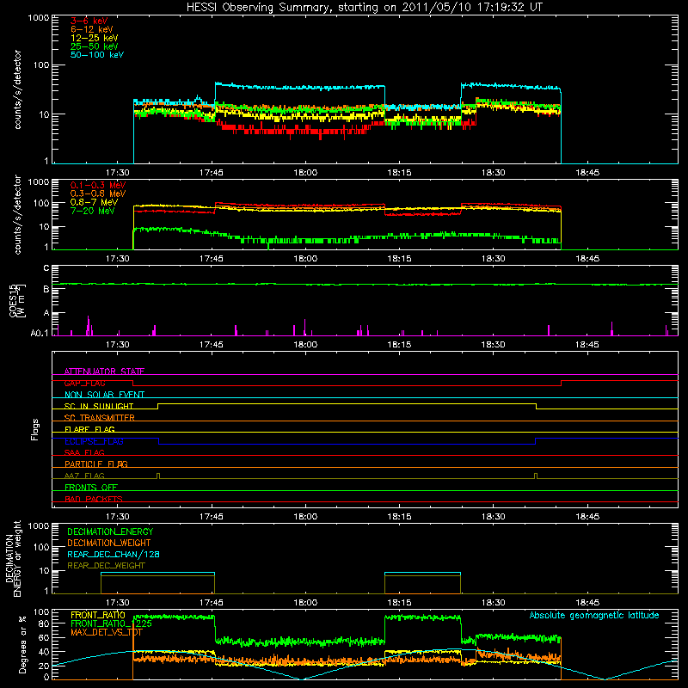688x688 pixels.
Task: Click the 'C' flux class tick label
Action: click(46, 268)
